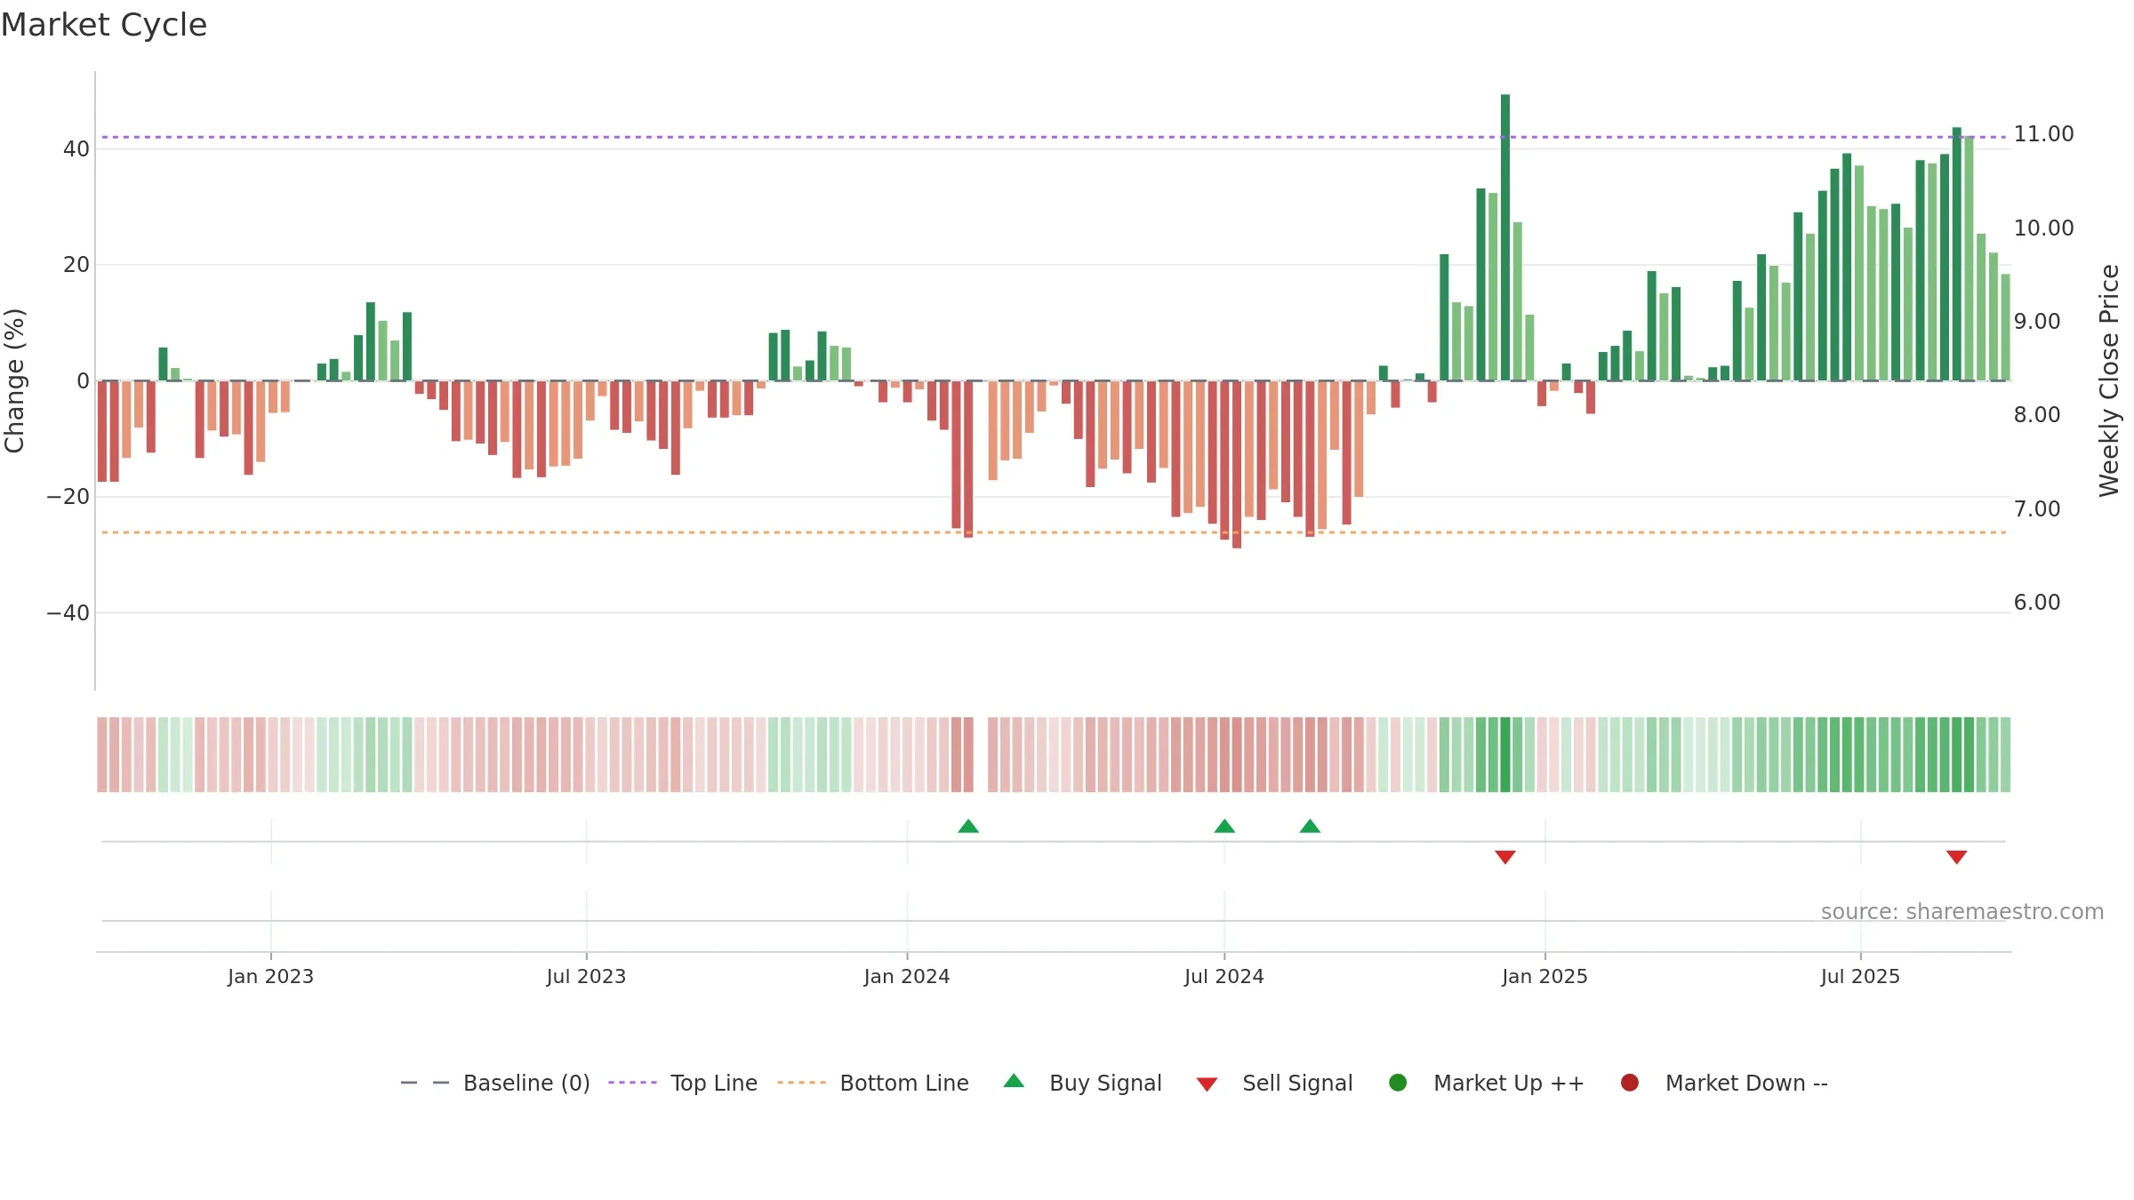Click the 40 tick on the change axis

click(76, 149)
